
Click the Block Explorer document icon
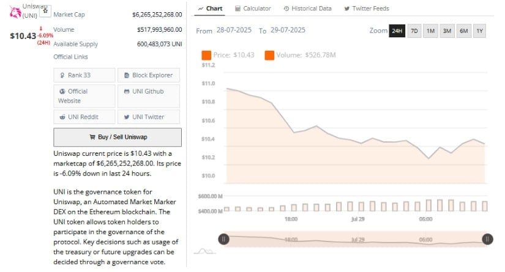click(127, 76)
